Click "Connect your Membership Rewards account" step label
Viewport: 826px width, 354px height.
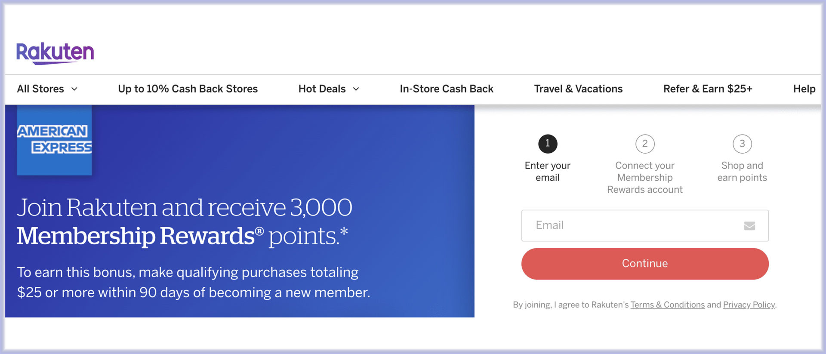click(x=645, y=178)
